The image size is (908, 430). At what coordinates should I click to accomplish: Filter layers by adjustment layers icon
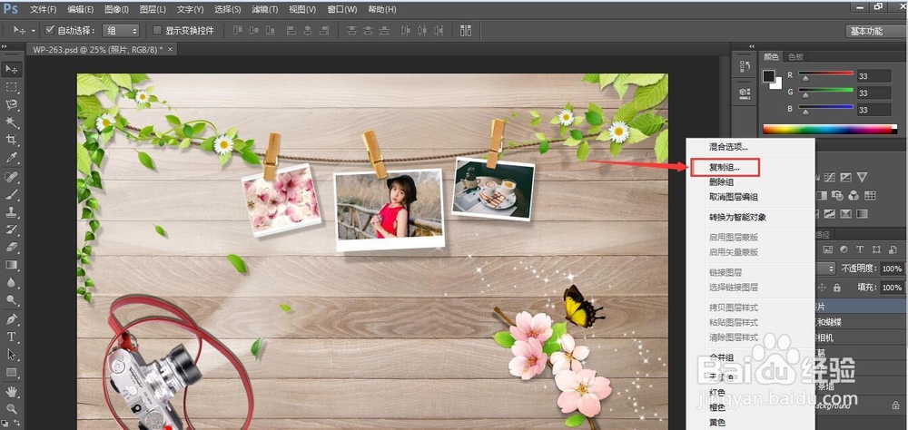click(x=844, y=249)
